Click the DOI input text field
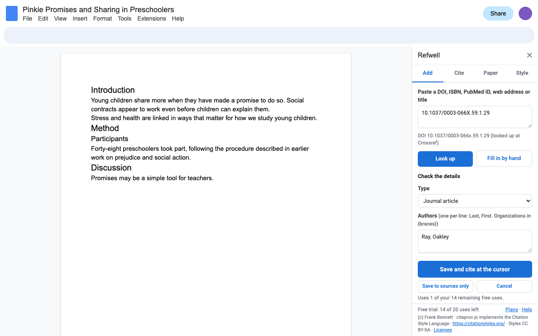Image resolution: width=538 pixels, height=336 pixels. (x=475, y=117)
